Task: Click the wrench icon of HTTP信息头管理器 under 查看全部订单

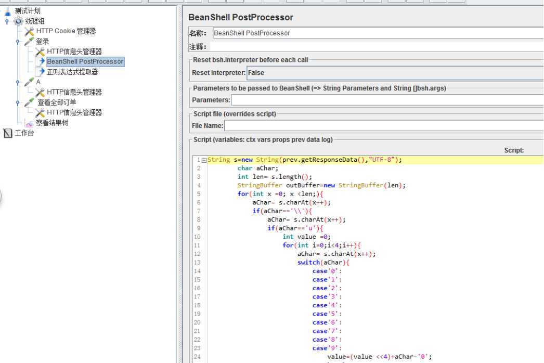Action: [x=40, y=112]
